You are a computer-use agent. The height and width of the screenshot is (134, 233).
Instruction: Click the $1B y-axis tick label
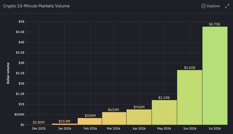(x=21, y=104)
